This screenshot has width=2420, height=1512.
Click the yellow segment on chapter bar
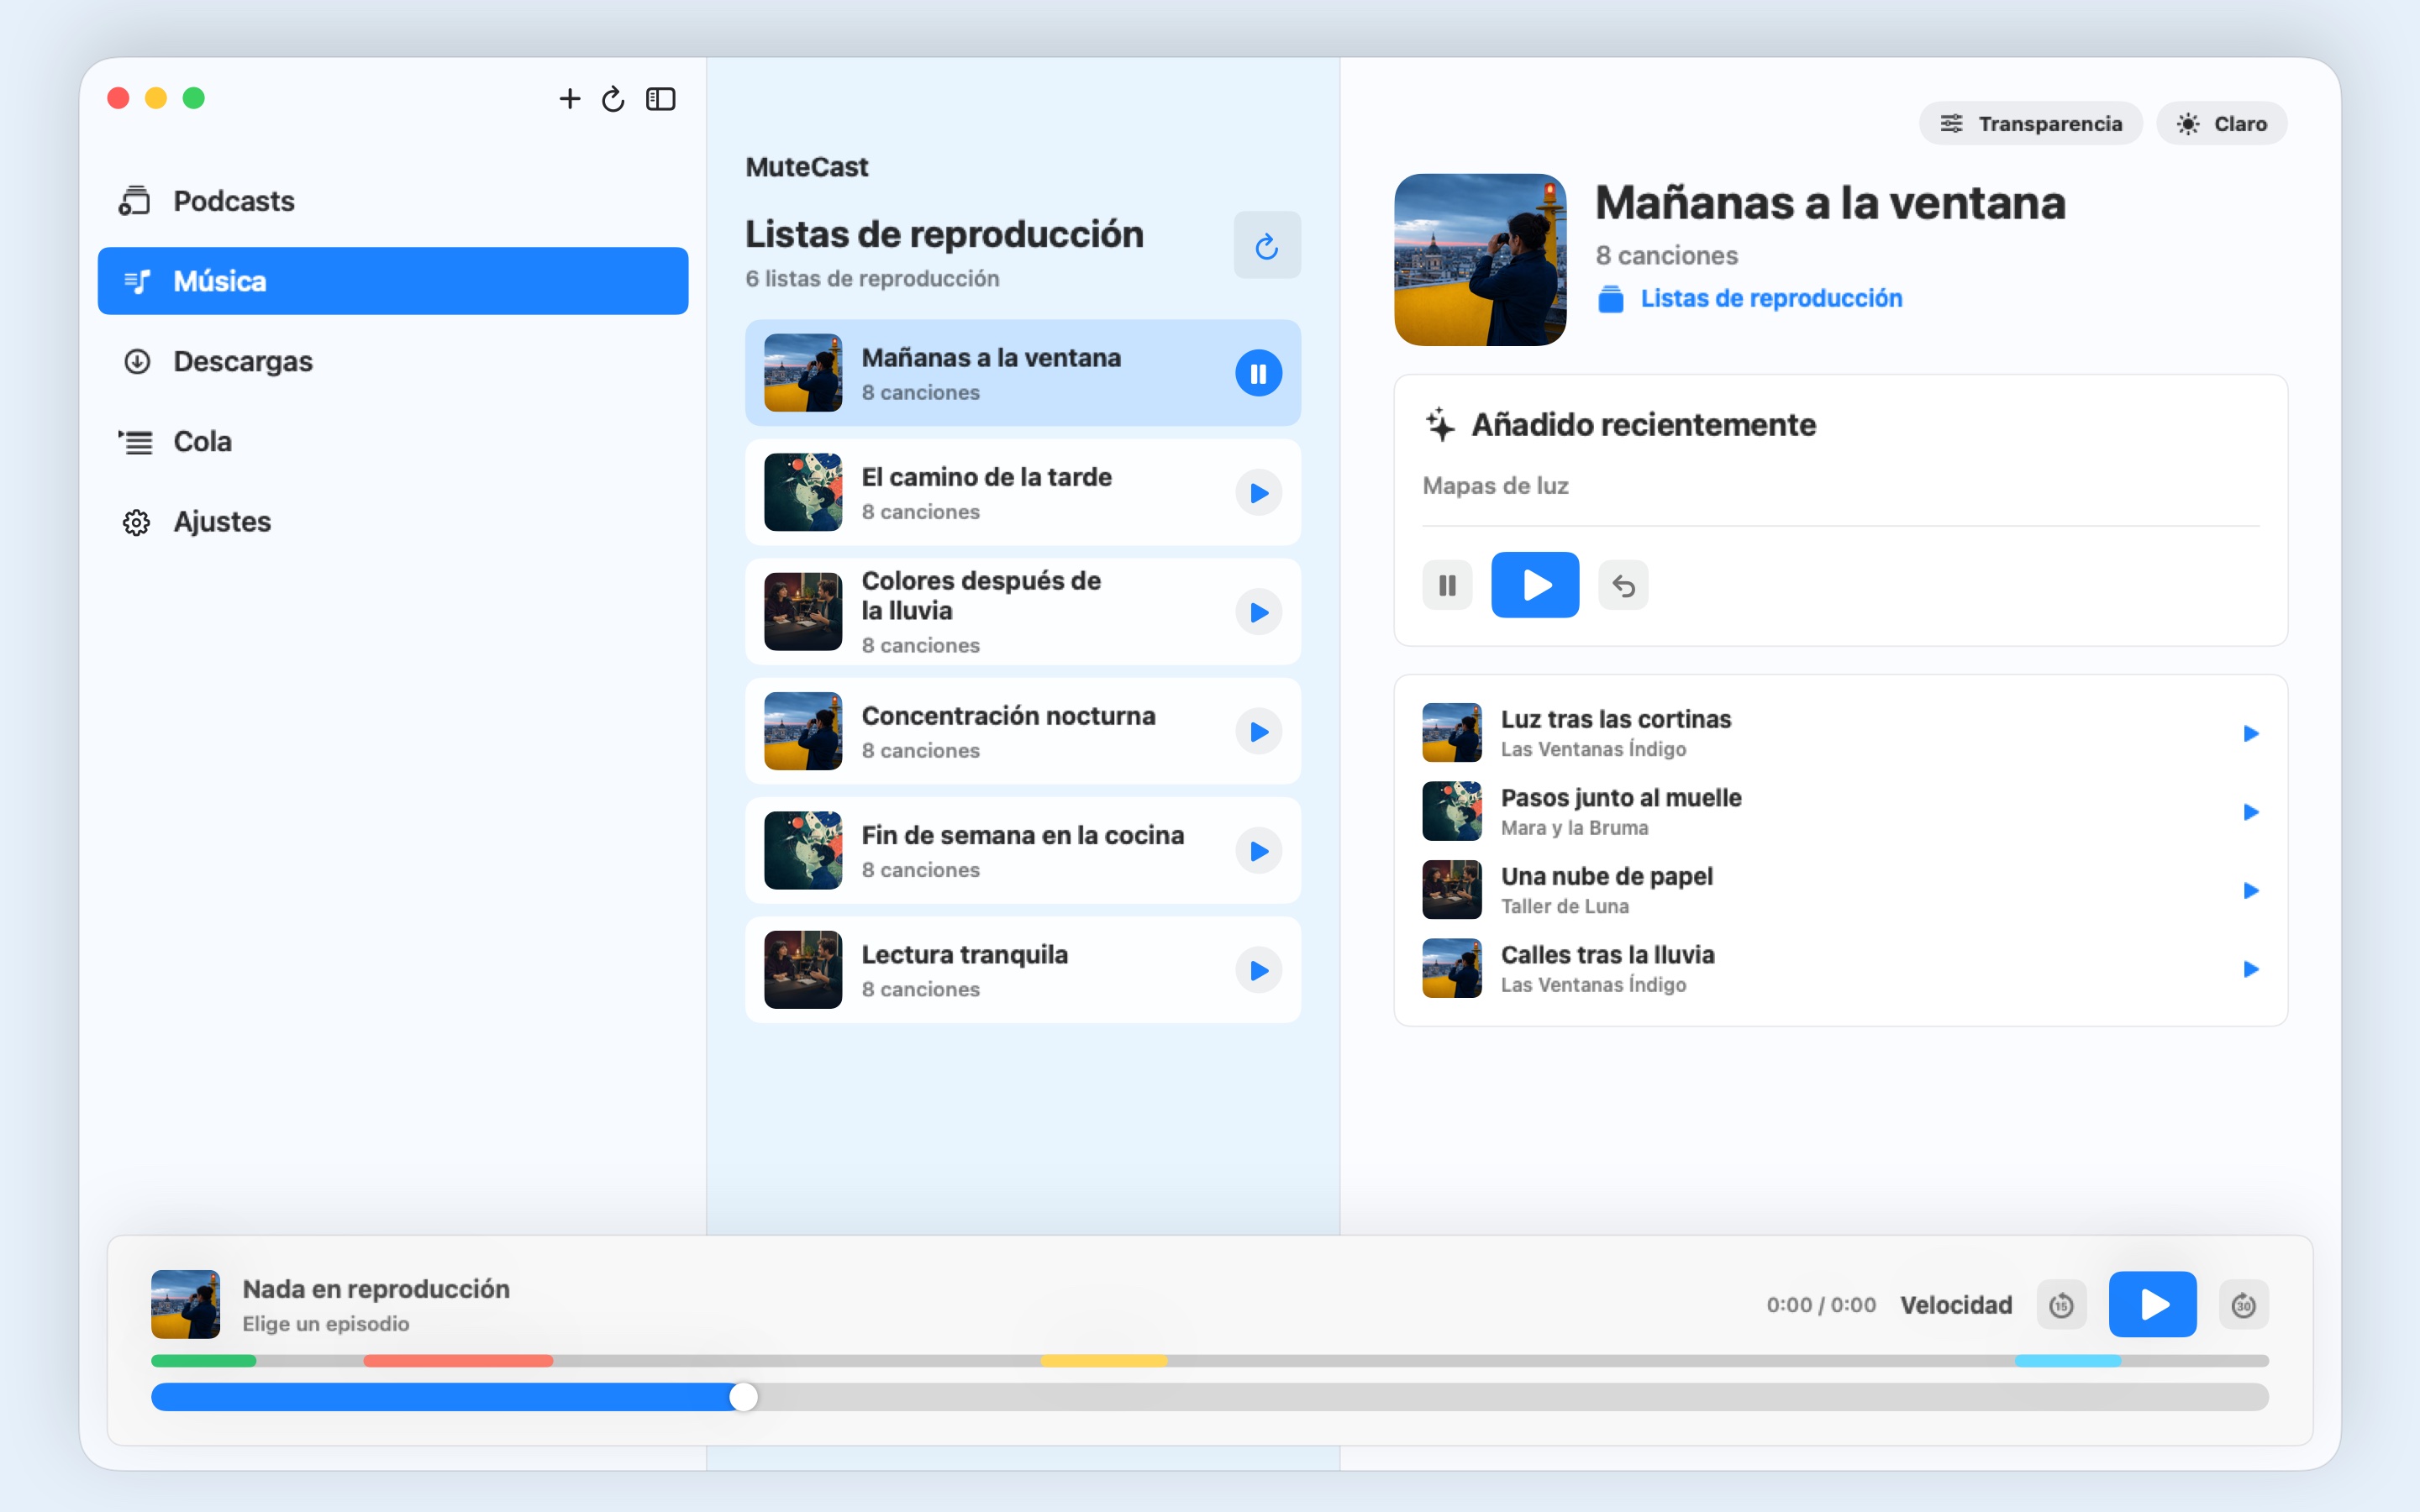pos(1104,1361)
